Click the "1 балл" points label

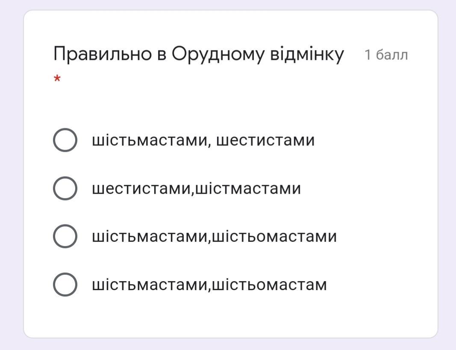point(386,55)
